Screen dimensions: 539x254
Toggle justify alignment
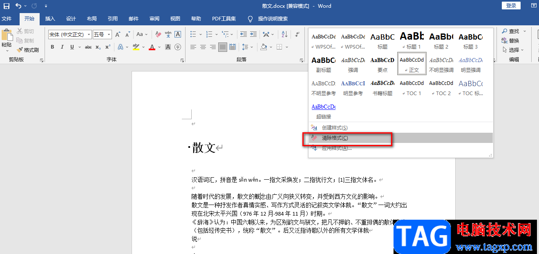click(x=223, y=47)
